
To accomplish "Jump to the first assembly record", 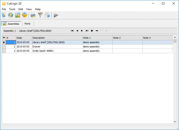I will tap(72, 31).
